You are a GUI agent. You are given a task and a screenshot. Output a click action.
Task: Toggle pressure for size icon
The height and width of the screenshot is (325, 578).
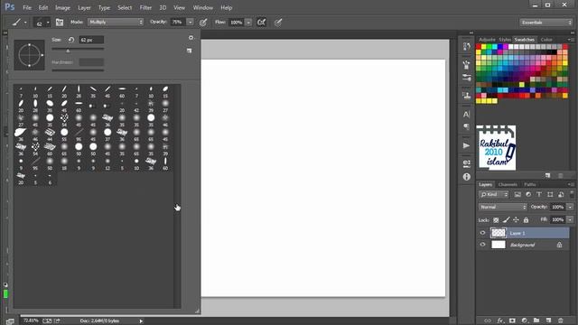pos(278,23)
